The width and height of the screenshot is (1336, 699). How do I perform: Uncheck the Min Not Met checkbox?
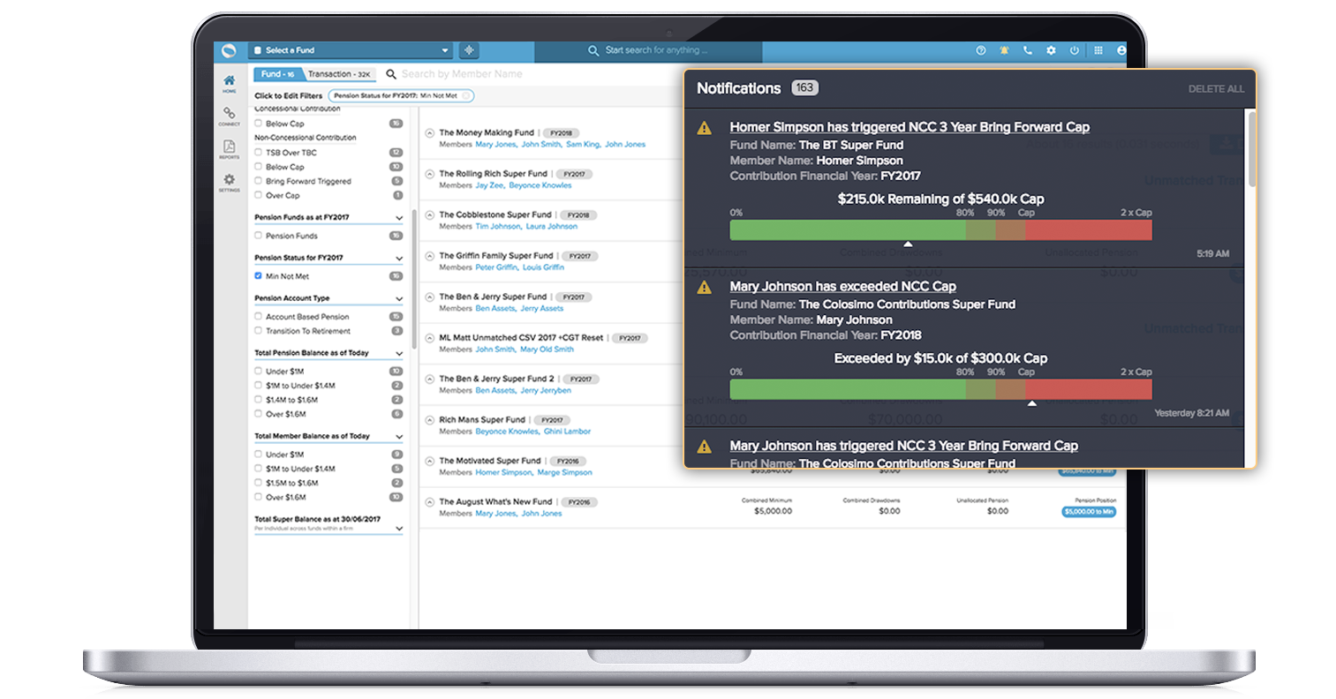click(x=258, y=276)
